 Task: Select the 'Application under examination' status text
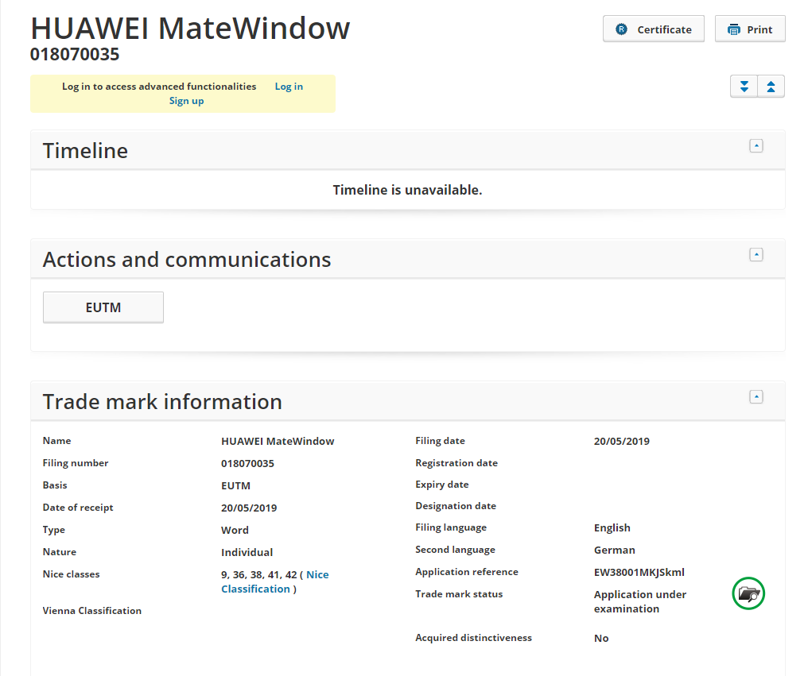(x=640, y=601)
